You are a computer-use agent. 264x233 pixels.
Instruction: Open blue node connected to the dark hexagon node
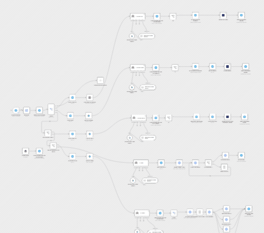[x=39, y=151]
